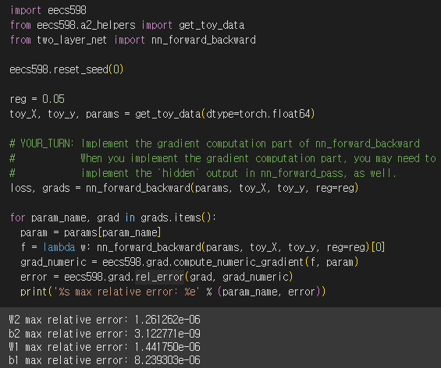This screenshot has height=368, width=441.
Task: Click the 'eecs598.reset_seed(0)' call
Action: point(66,69)
